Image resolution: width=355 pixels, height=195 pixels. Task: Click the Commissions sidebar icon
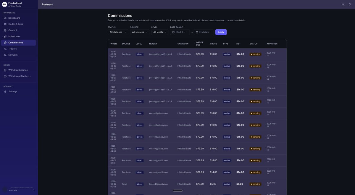point(5,43)
